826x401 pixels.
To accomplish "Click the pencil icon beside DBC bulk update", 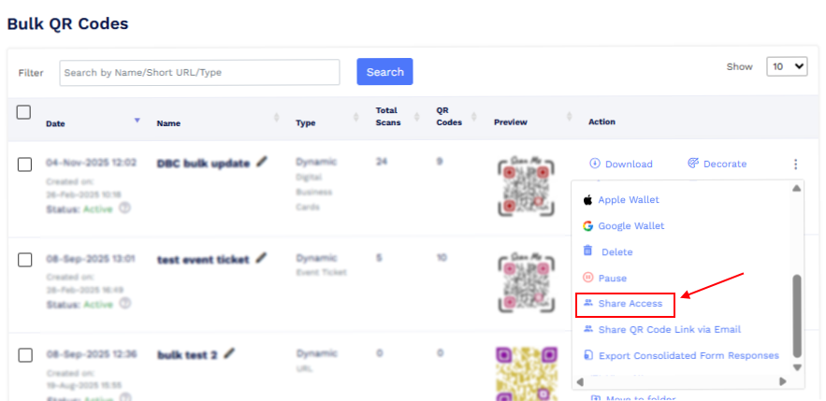I will pos(262,162).
